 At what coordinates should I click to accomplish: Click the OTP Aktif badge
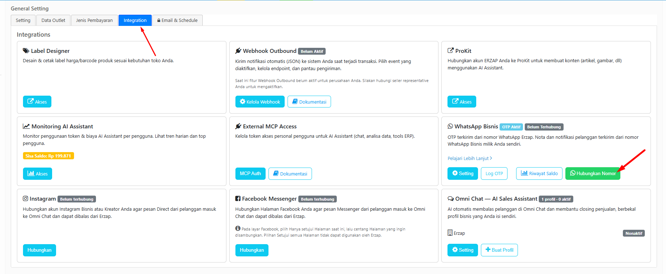pyautogui.click(x=511, y=127)
